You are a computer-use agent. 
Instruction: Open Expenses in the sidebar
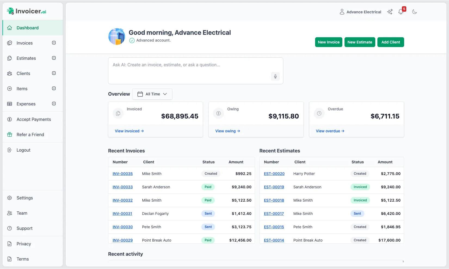pyautogui.click(x=33, y=104)
